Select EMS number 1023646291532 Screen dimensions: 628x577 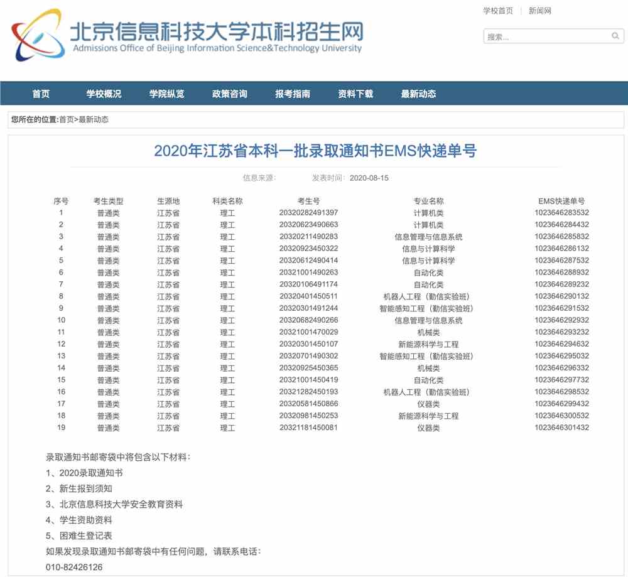(x=561, y=308)
